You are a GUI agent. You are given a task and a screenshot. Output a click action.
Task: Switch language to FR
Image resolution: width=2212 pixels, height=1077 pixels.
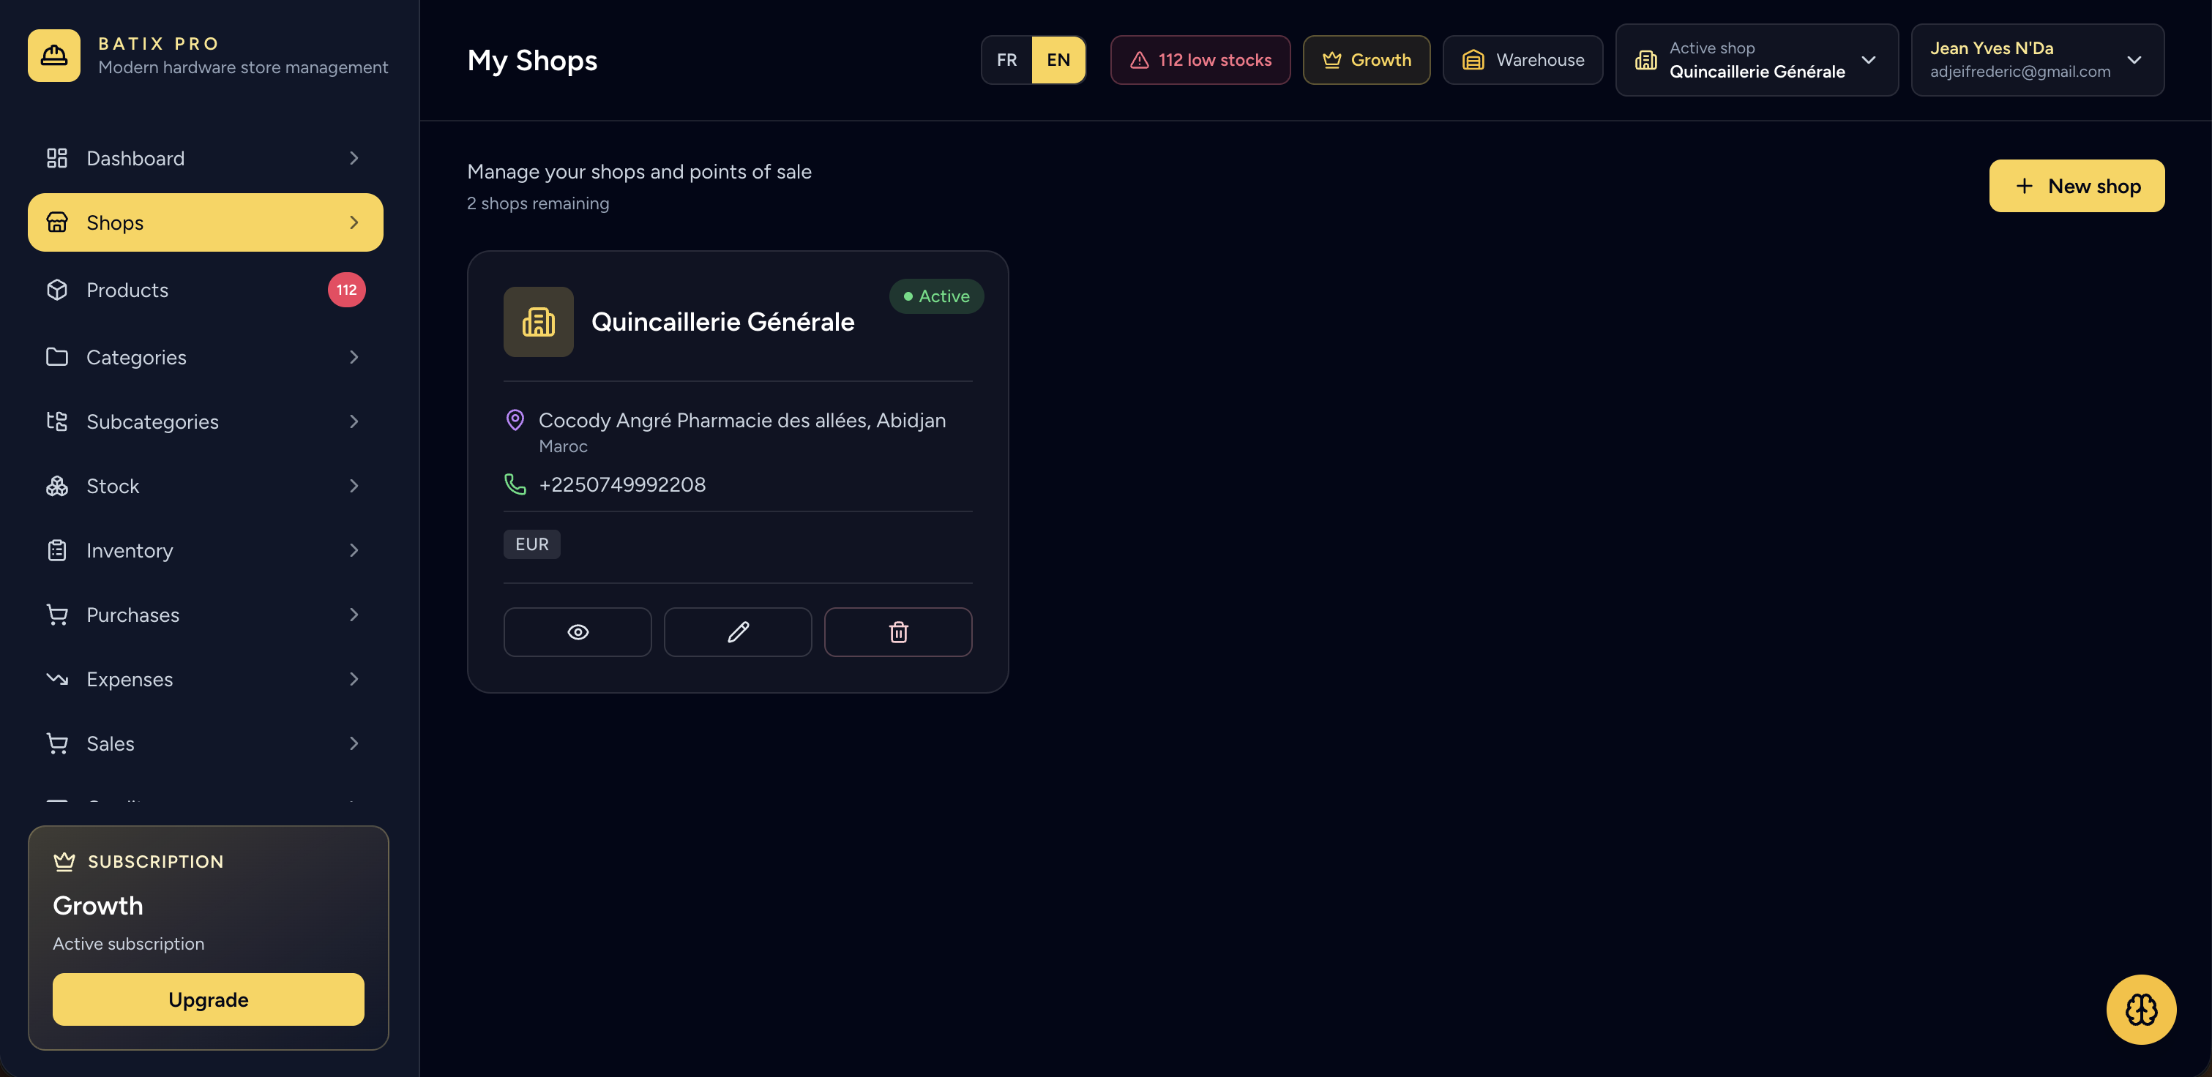[1006, 60]
